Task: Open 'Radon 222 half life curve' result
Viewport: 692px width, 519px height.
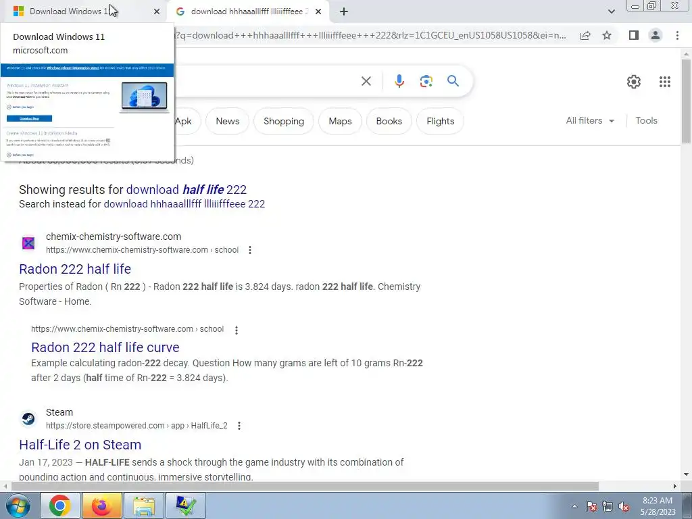Action: point(105,347)
